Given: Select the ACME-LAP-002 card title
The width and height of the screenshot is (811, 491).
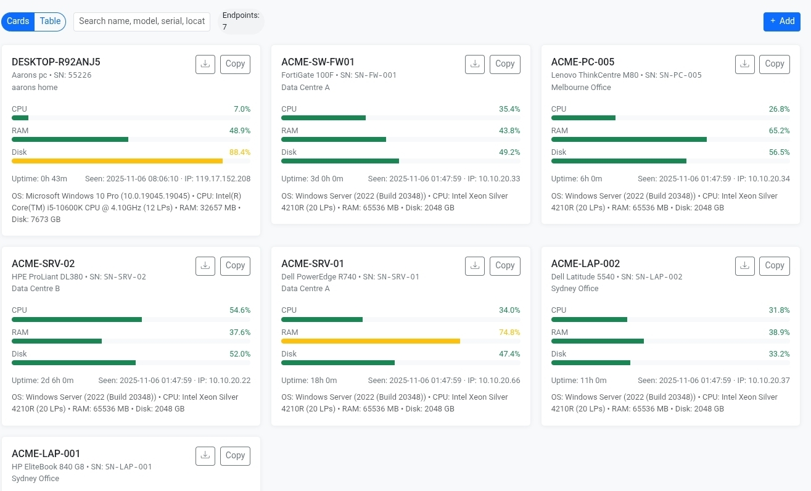Looking at the screenshot, I should [585, 263].
